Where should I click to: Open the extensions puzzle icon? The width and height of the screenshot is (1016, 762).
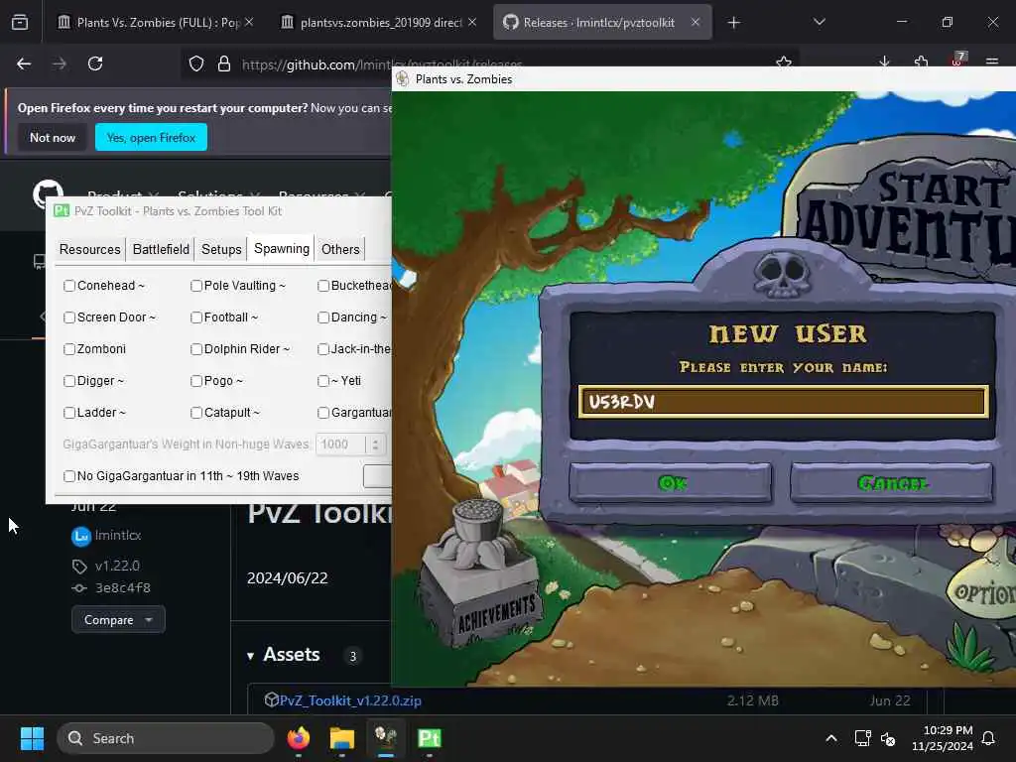[x=922, y=63]
